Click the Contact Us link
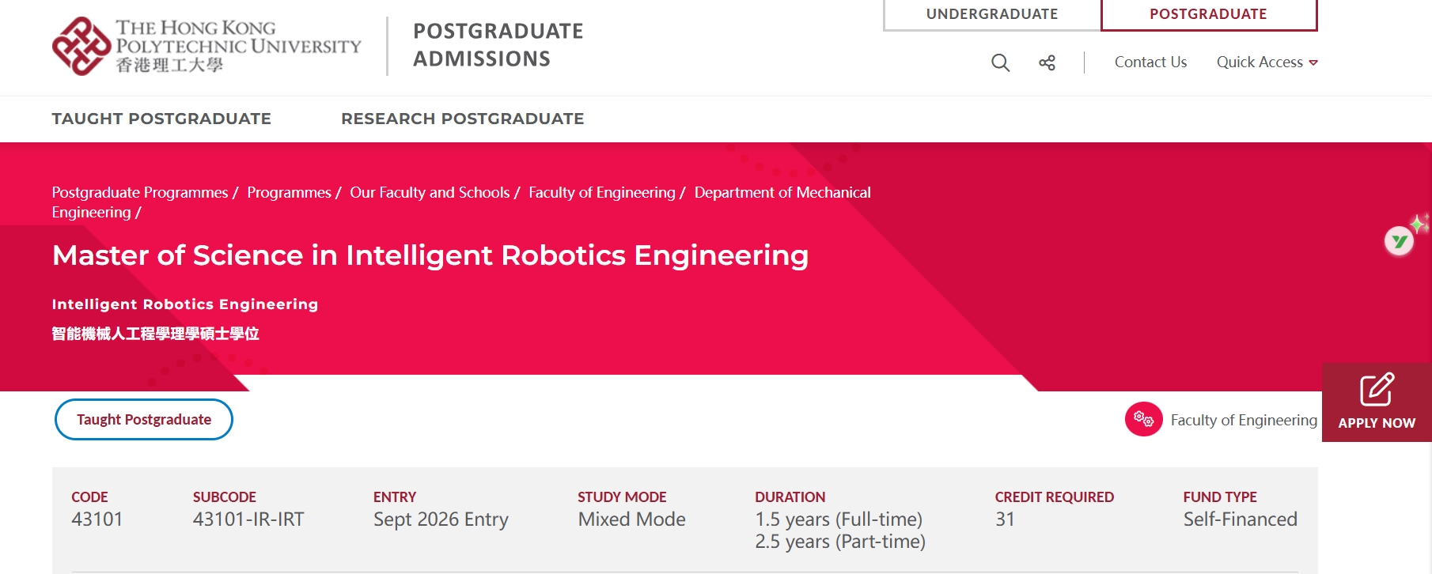This screenshot has height=574, width=1432. tap(1150, 62)
